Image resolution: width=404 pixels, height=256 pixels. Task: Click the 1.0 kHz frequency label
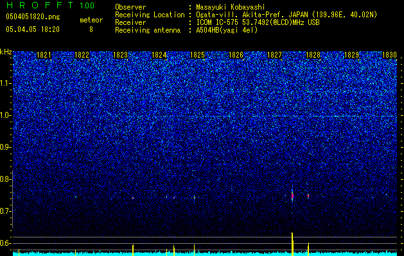pos(6,115)
